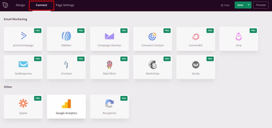Open the Mad Mimi character icon

109,64
